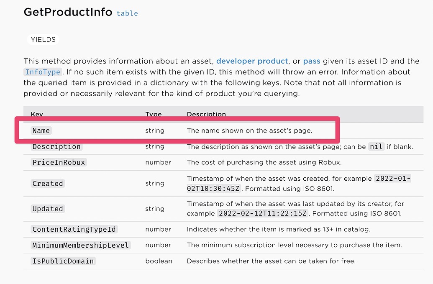Click "The name shown on the asset's page" text
Screen dimensions: 433x284
coord(249,130)
